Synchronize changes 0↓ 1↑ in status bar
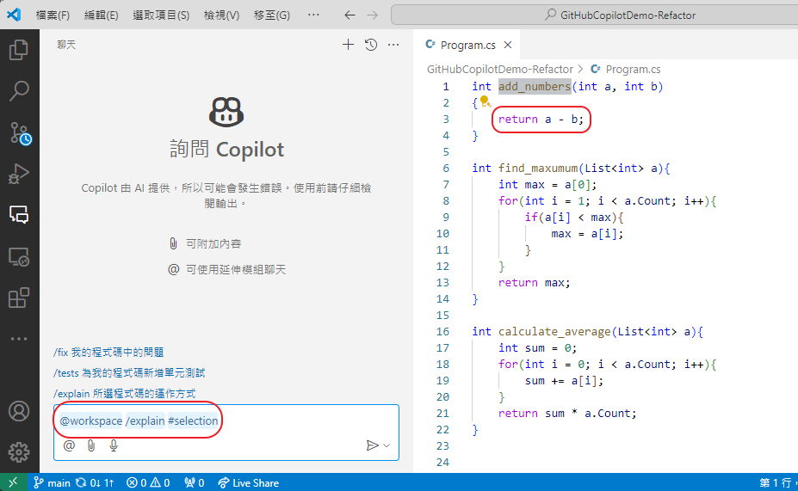798x491 pixels. (x=95, y=483)
